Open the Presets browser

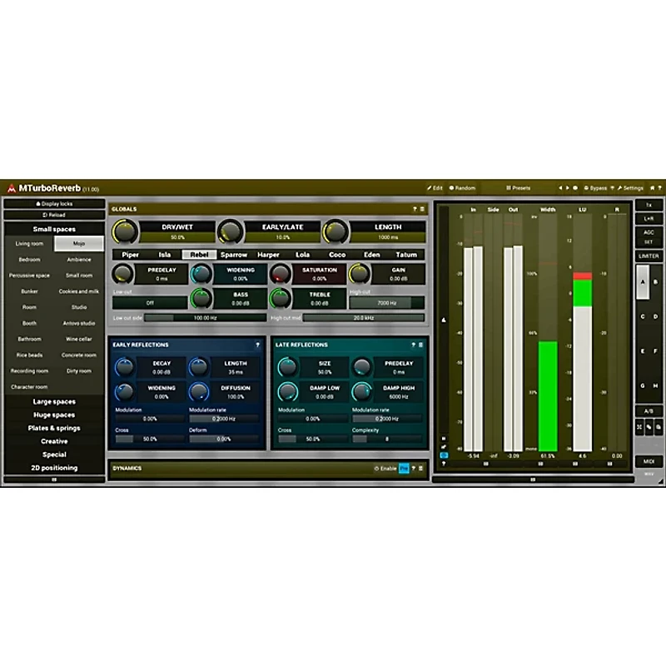click(x=519, y=188)
